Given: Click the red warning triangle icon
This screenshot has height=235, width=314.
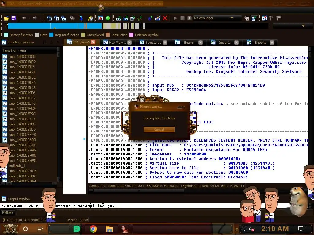Looking at the screenshot, I should (x=101, y=18).
